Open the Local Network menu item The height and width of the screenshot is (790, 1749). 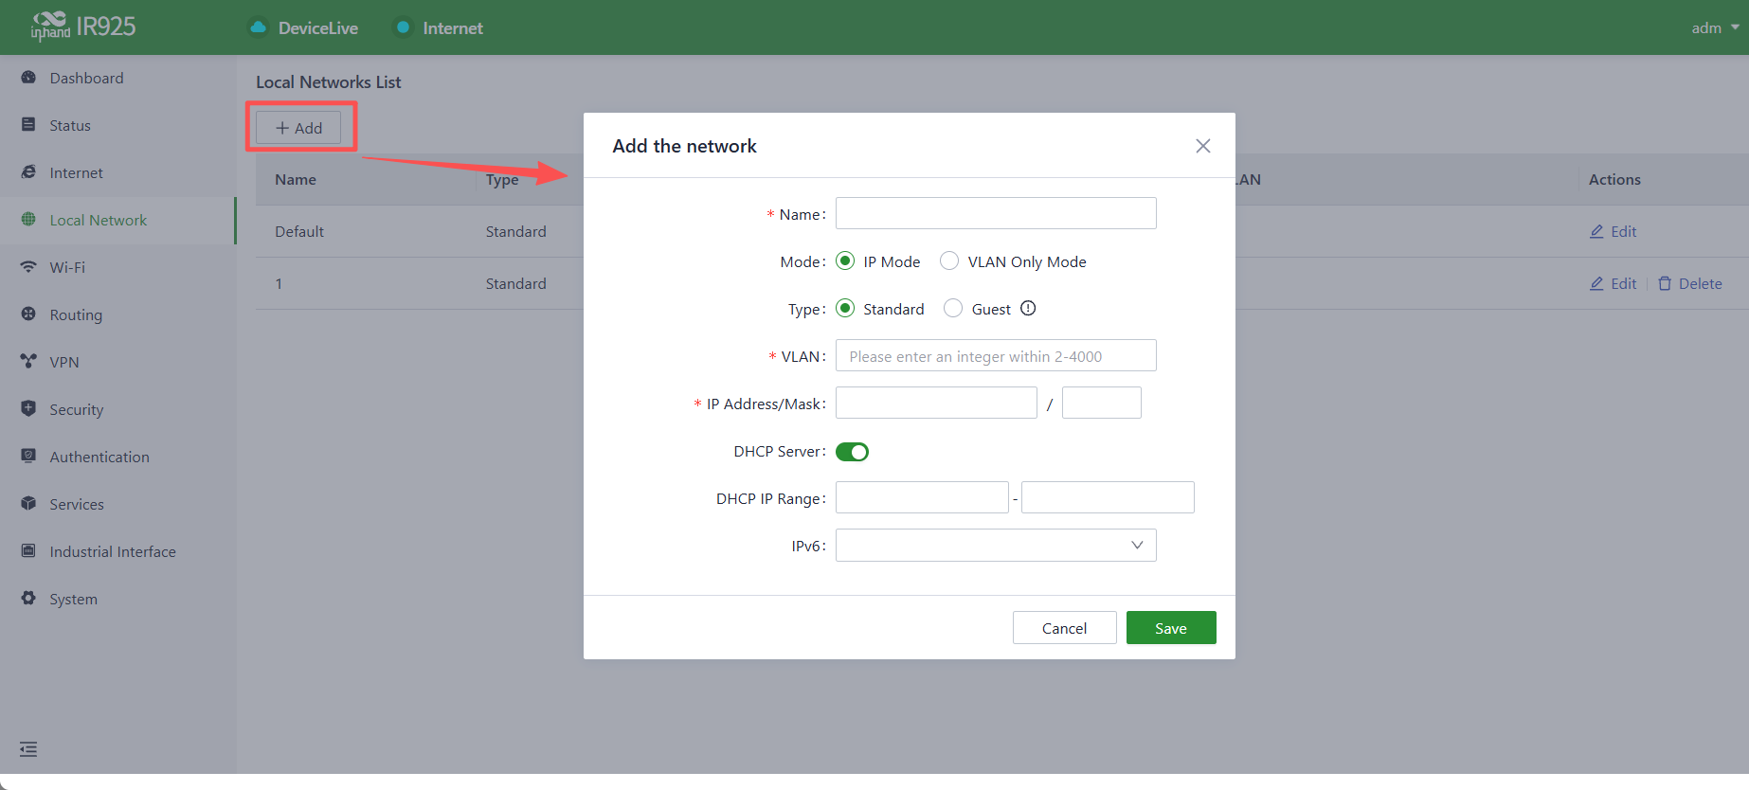(x=117, y=220)
